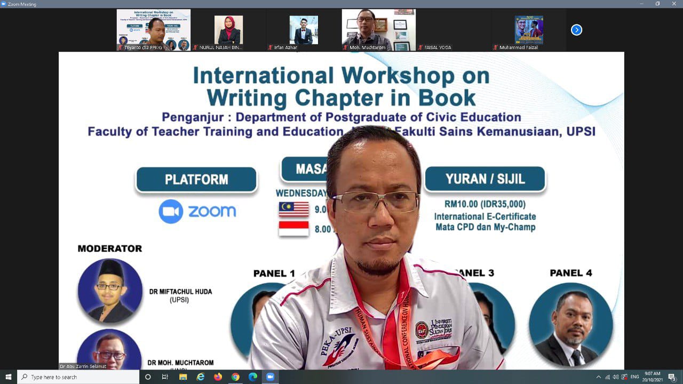Switch to Google Chrome in taskbar

pyautogui.click(x=235, y=377)
